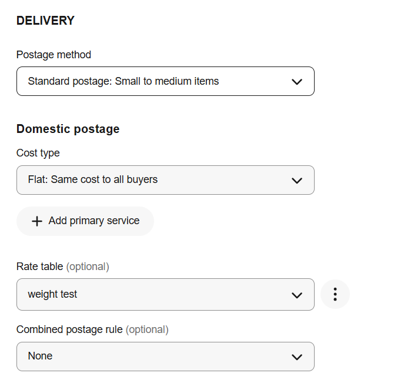The image size is (404, 383).
Task: Open the Rate table dropdown
Action: click(x=165, y=294)
